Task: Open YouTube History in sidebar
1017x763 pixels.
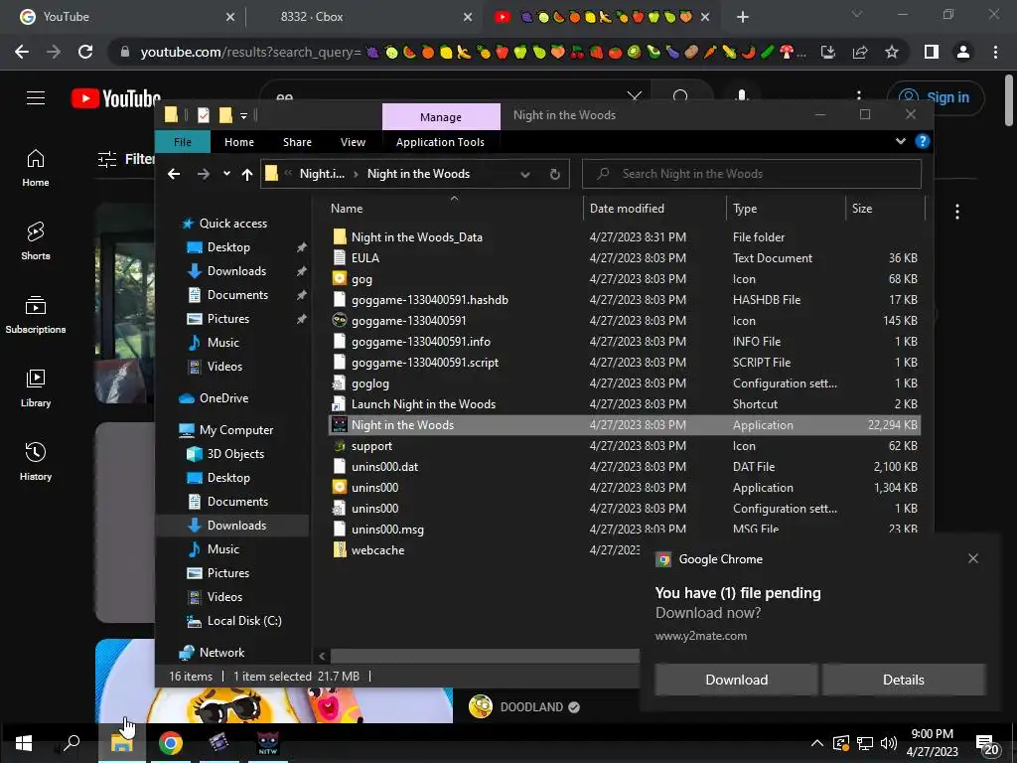Action: (x=36, y=461)
